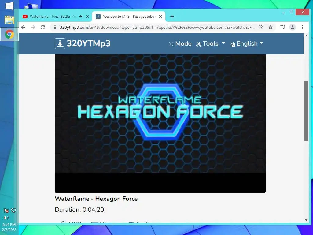Screen dimensions: 313x235
Task: Click the 'Duration: 0:04:20' text
Action: (x=79, y=209)
